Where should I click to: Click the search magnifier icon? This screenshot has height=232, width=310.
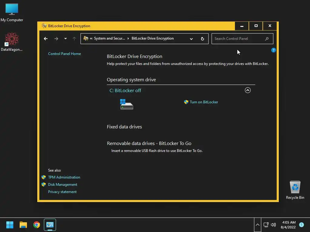click(267, 39)
